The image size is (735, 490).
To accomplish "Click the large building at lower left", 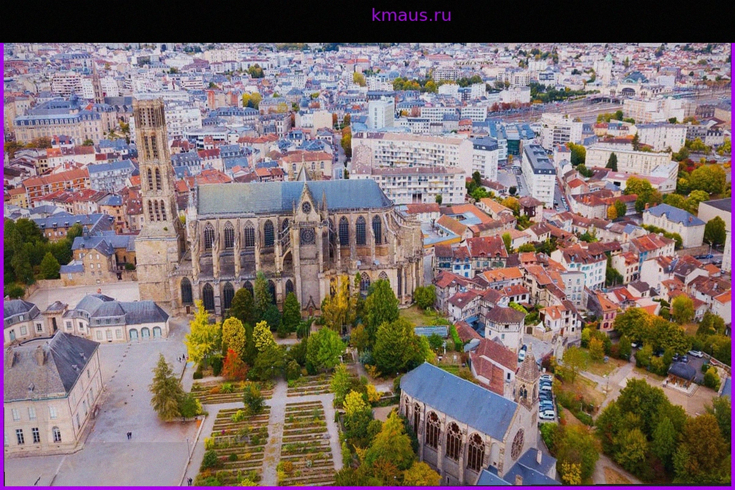I will [52, 392].
